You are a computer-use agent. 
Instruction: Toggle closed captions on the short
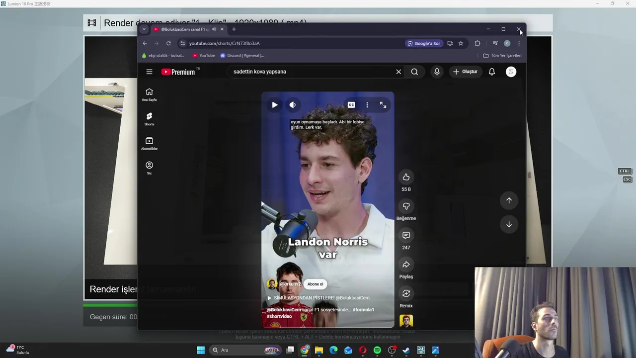click(351, 105)
